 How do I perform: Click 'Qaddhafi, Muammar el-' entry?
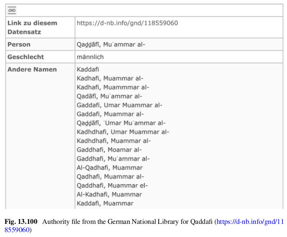112,185
